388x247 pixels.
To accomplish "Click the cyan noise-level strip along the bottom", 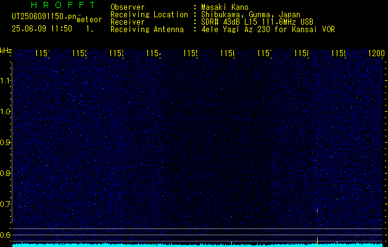I will pyautogui.click(x=197, y=245).
